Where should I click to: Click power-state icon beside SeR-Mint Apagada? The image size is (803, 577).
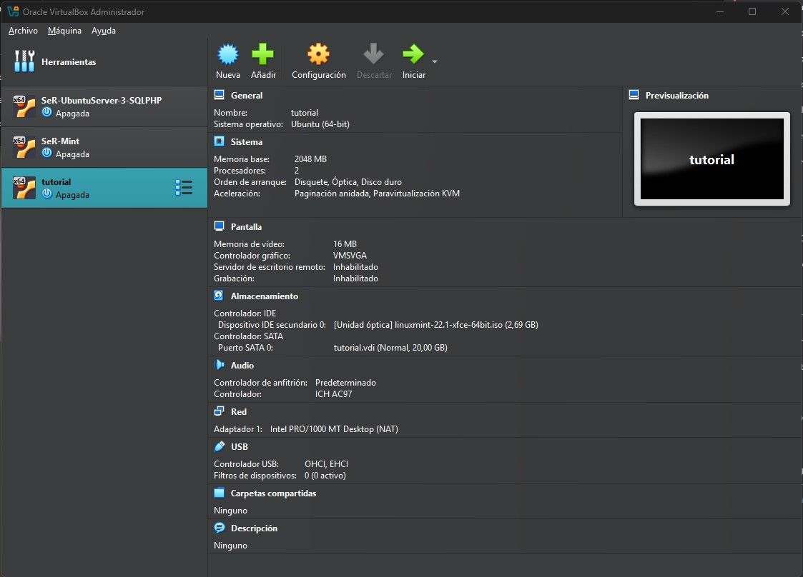click(46, 153)
